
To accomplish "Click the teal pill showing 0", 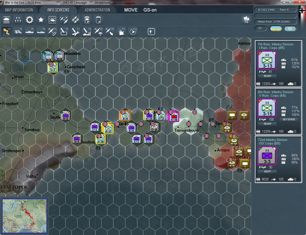I will click(290, 28).
